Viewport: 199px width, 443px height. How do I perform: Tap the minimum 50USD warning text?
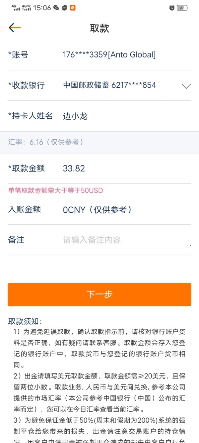coord(55,190)
